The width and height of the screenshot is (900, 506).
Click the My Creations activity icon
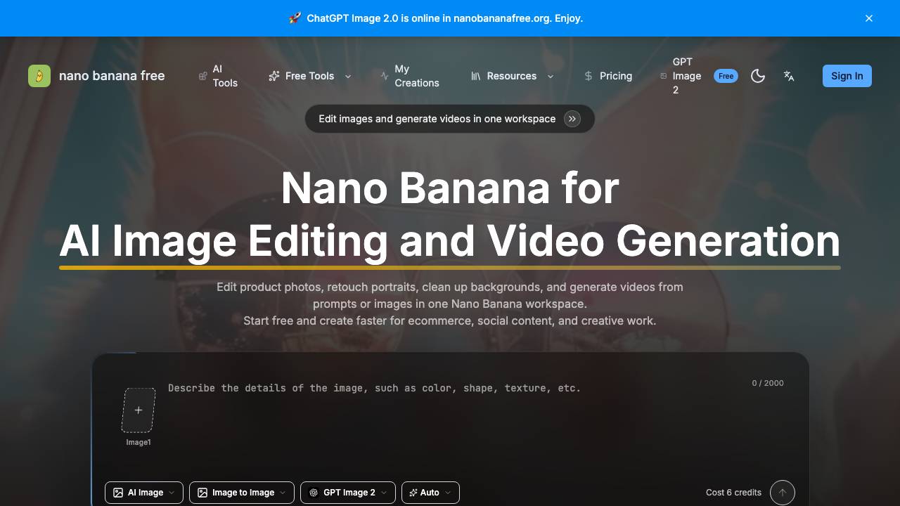coord(384,76)
